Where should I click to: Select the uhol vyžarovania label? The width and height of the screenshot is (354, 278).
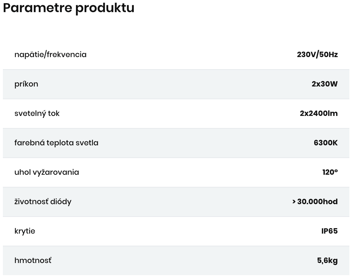pyautogui.click(x=47, y=172)
